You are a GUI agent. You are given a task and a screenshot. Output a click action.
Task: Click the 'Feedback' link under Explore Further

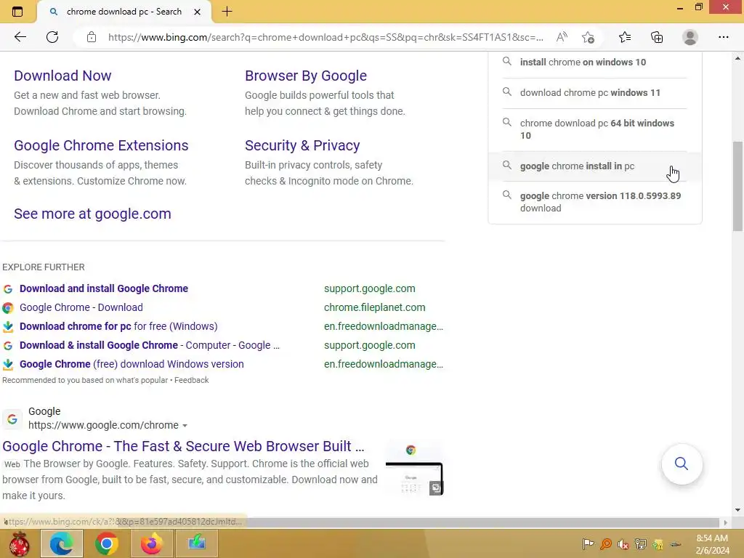[191, 380]
